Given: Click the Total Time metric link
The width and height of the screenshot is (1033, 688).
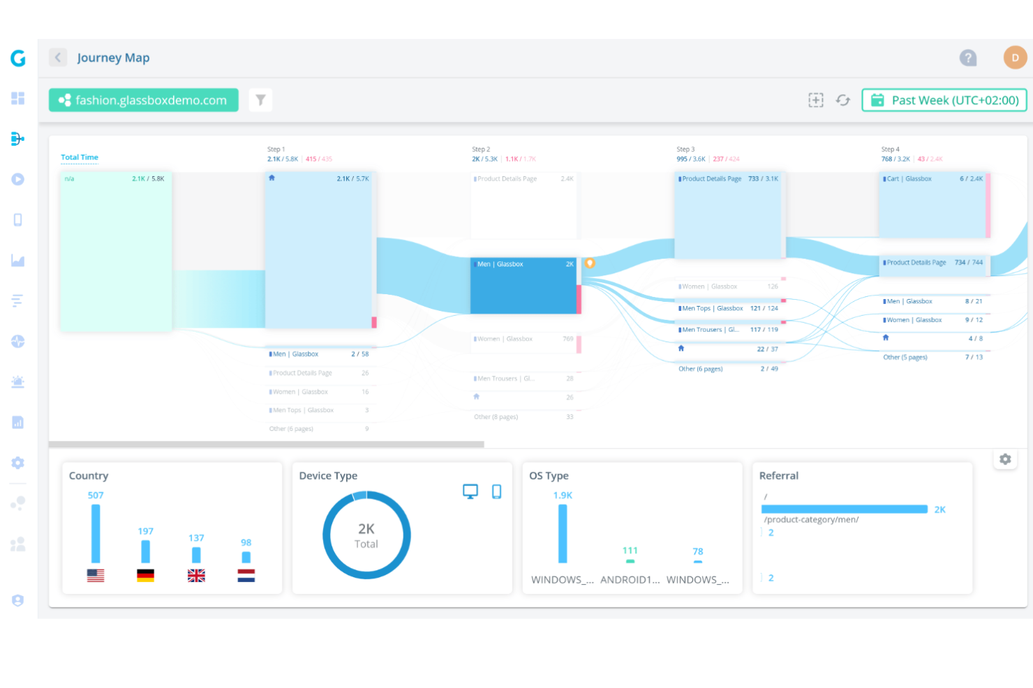Looking at the screenshot, I should click(x=80, y=158).
